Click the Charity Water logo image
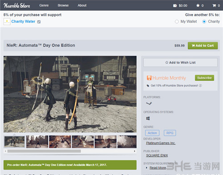 coord(7,22)
